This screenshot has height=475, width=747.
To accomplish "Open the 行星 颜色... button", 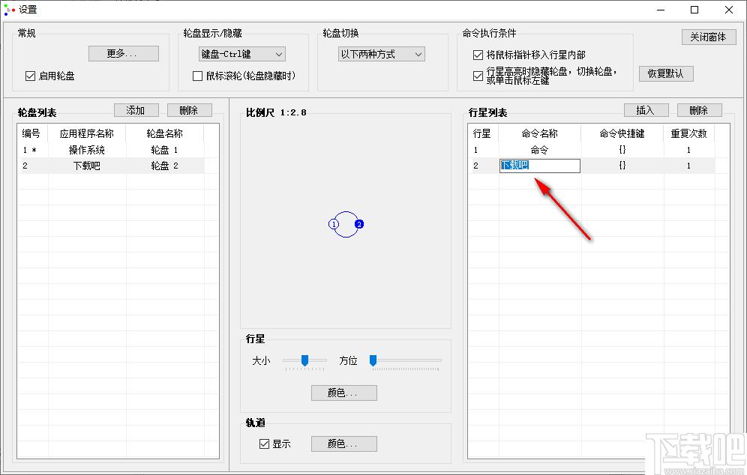I will point(344,393).
